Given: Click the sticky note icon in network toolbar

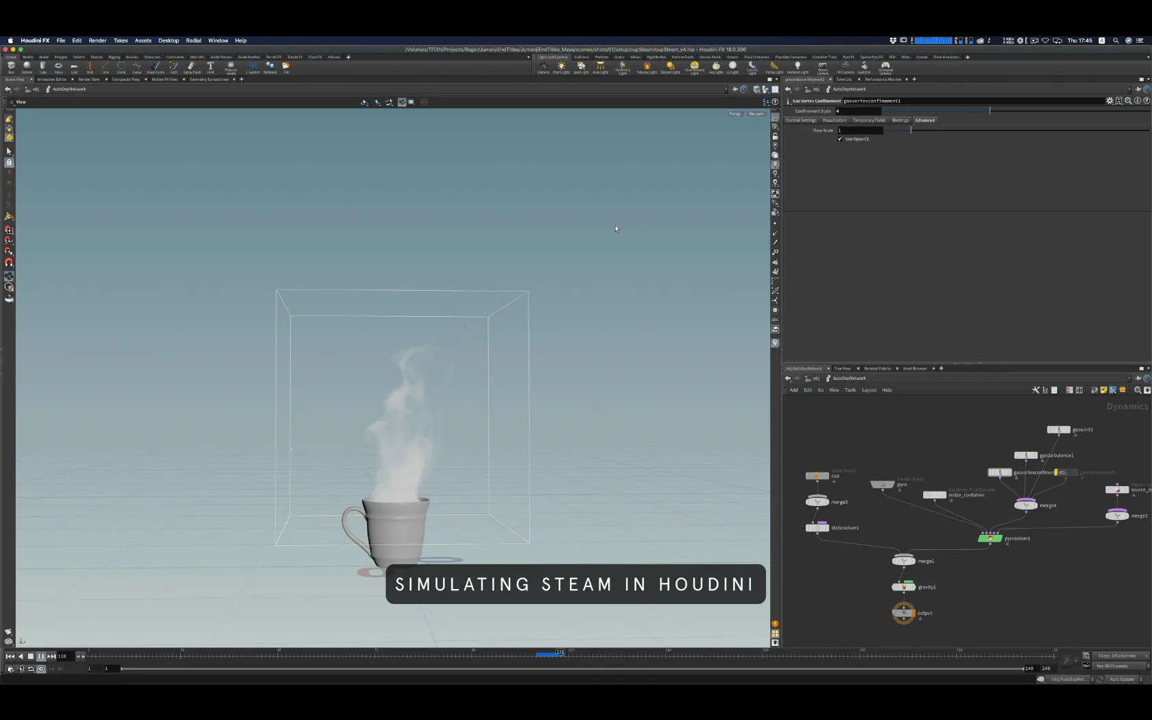Looking at the screenshot, I should (x=1103, y=390).
